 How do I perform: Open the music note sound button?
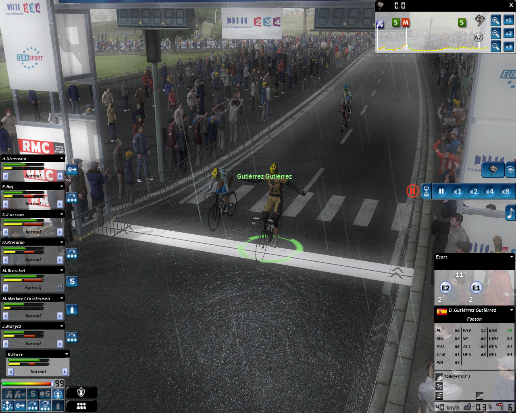(510, 213)
